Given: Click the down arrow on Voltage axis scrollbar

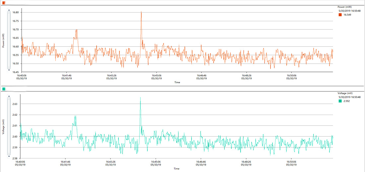Looking at the screenshot, I should tap(9, 157).
